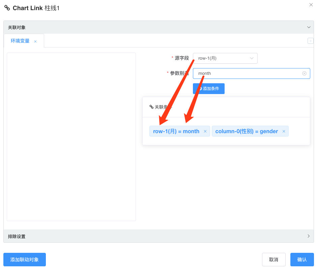Image resolution: width=316 pixels, height=268 pixels.
Task: Click the chain icon beside Chart Link title
Action: click(7, 8)
